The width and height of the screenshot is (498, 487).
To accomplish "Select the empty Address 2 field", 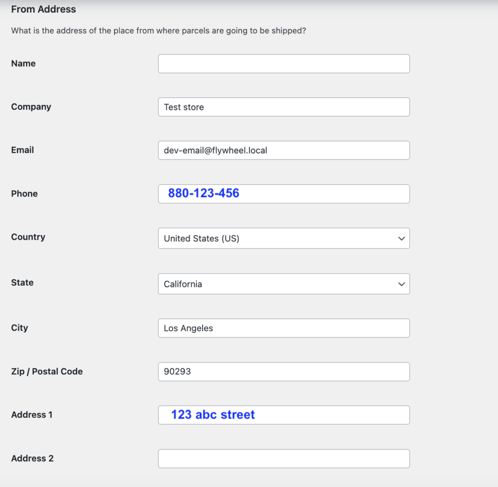I will tap(284, 459).
